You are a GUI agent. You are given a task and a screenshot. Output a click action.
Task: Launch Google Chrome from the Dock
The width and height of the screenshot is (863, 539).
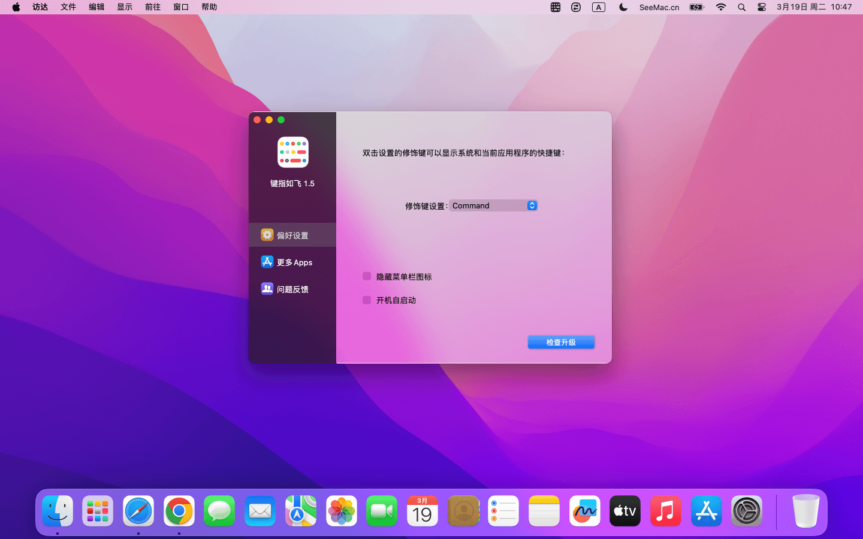coord(179,511)
